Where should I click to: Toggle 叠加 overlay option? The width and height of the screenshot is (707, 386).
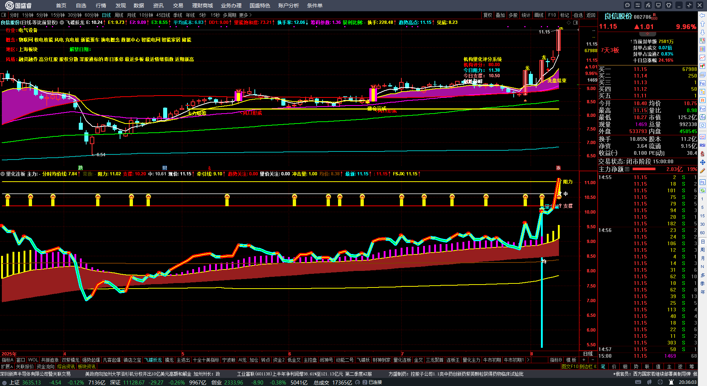[x=500, y=15]
